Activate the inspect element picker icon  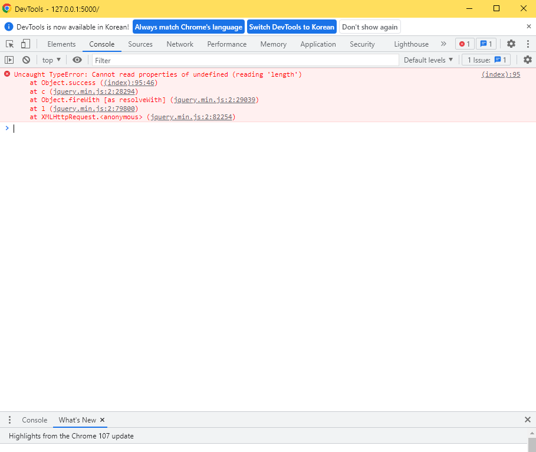click(x=9, y=44)
